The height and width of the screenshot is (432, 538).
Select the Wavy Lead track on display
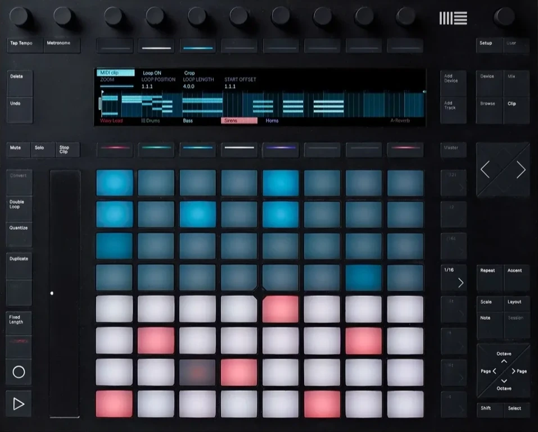tap(111, 121)
